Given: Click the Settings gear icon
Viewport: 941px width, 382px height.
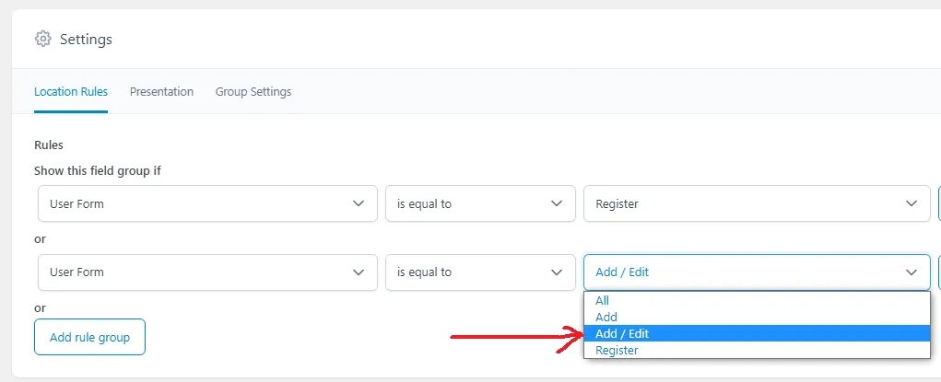Looking at the screenshot, I should tap(42, 39).
